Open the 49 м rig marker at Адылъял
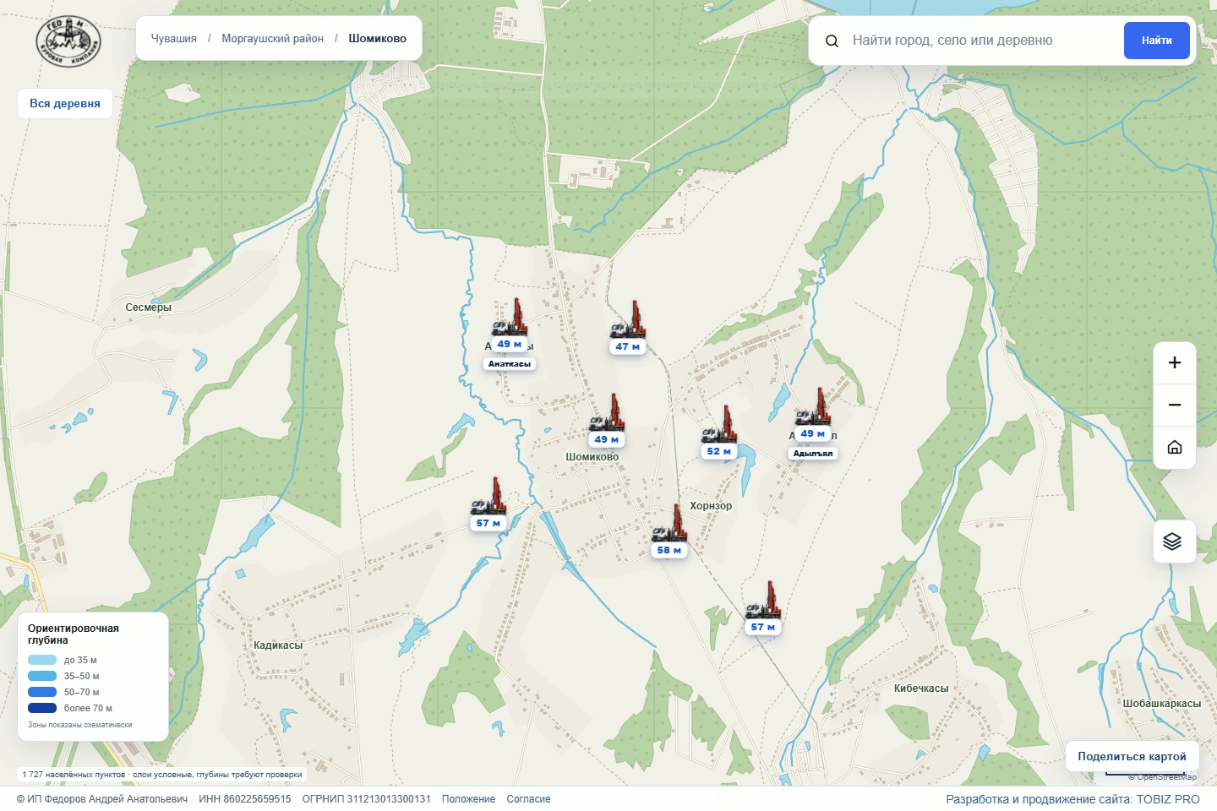Image resolution: width=1217 pixels, height=811 pixels. [813, 415]
